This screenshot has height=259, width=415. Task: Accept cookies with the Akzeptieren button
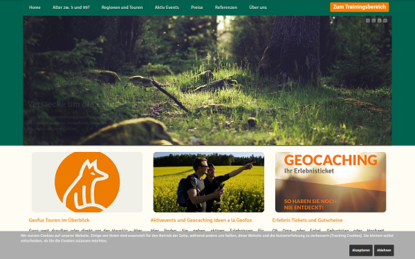361,250
